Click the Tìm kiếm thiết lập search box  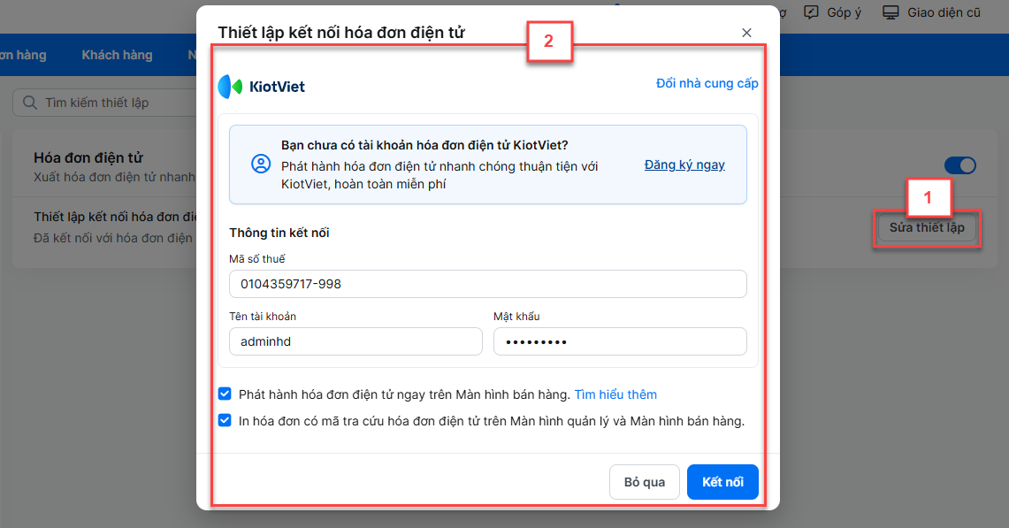[106, 103]
